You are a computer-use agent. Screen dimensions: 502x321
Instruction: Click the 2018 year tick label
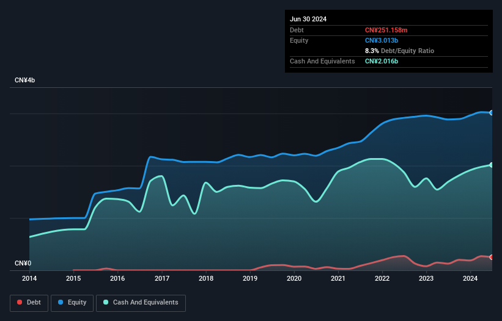coord(206,279)
